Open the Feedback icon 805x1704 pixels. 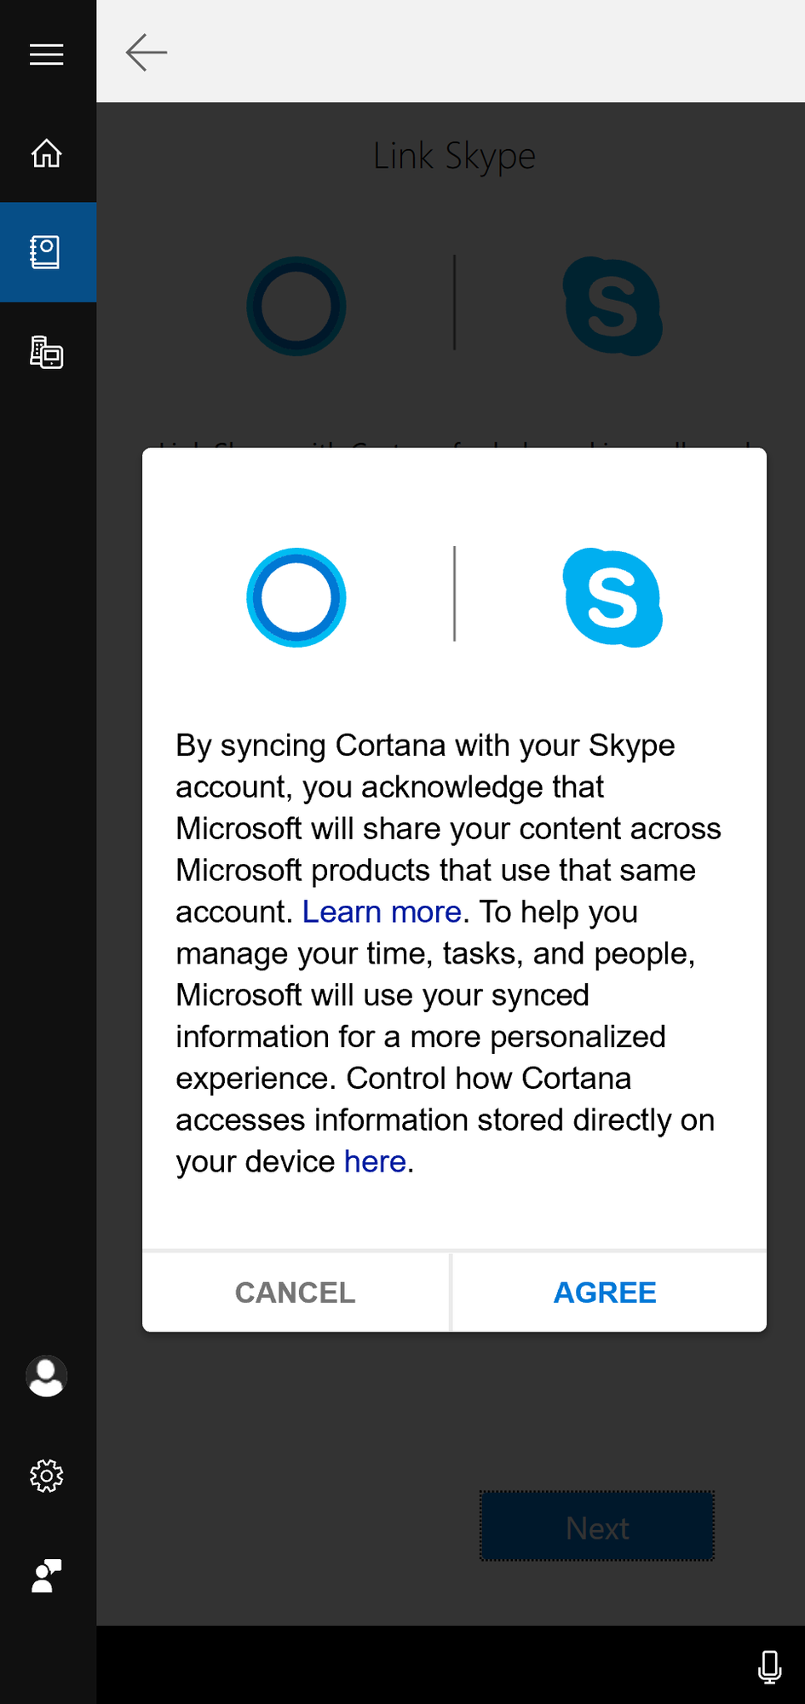tap(47, 1575)
